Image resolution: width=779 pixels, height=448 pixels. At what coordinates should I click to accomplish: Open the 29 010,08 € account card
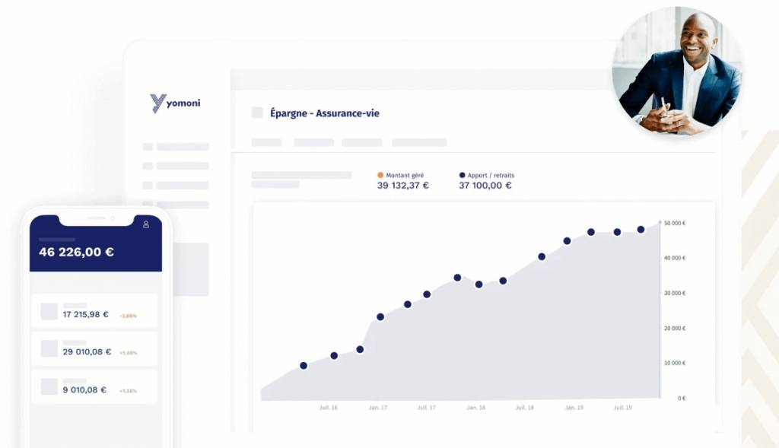tap(95, 348)
